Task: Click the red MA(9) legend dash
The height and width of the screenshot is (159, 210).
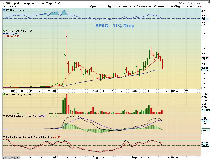Action: [4, 36]
